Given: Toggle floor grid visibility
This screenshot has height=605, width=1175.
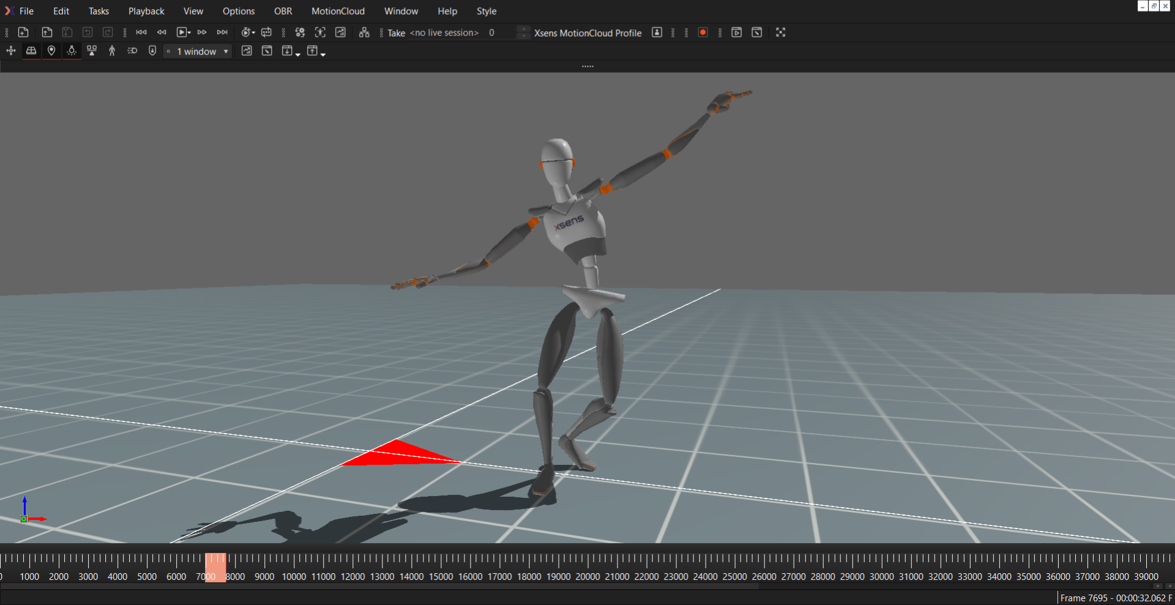Looking at the screenshot, I should [31, 51].
